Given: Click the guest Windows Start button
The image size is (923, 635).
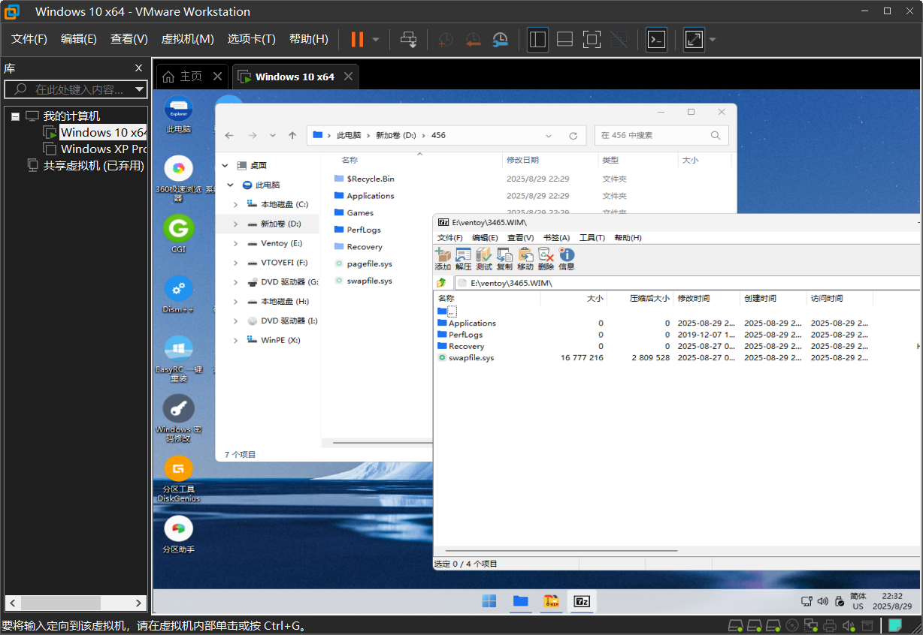Looking at the screenshot, I should pyautogui.click(x=489, y=601).
